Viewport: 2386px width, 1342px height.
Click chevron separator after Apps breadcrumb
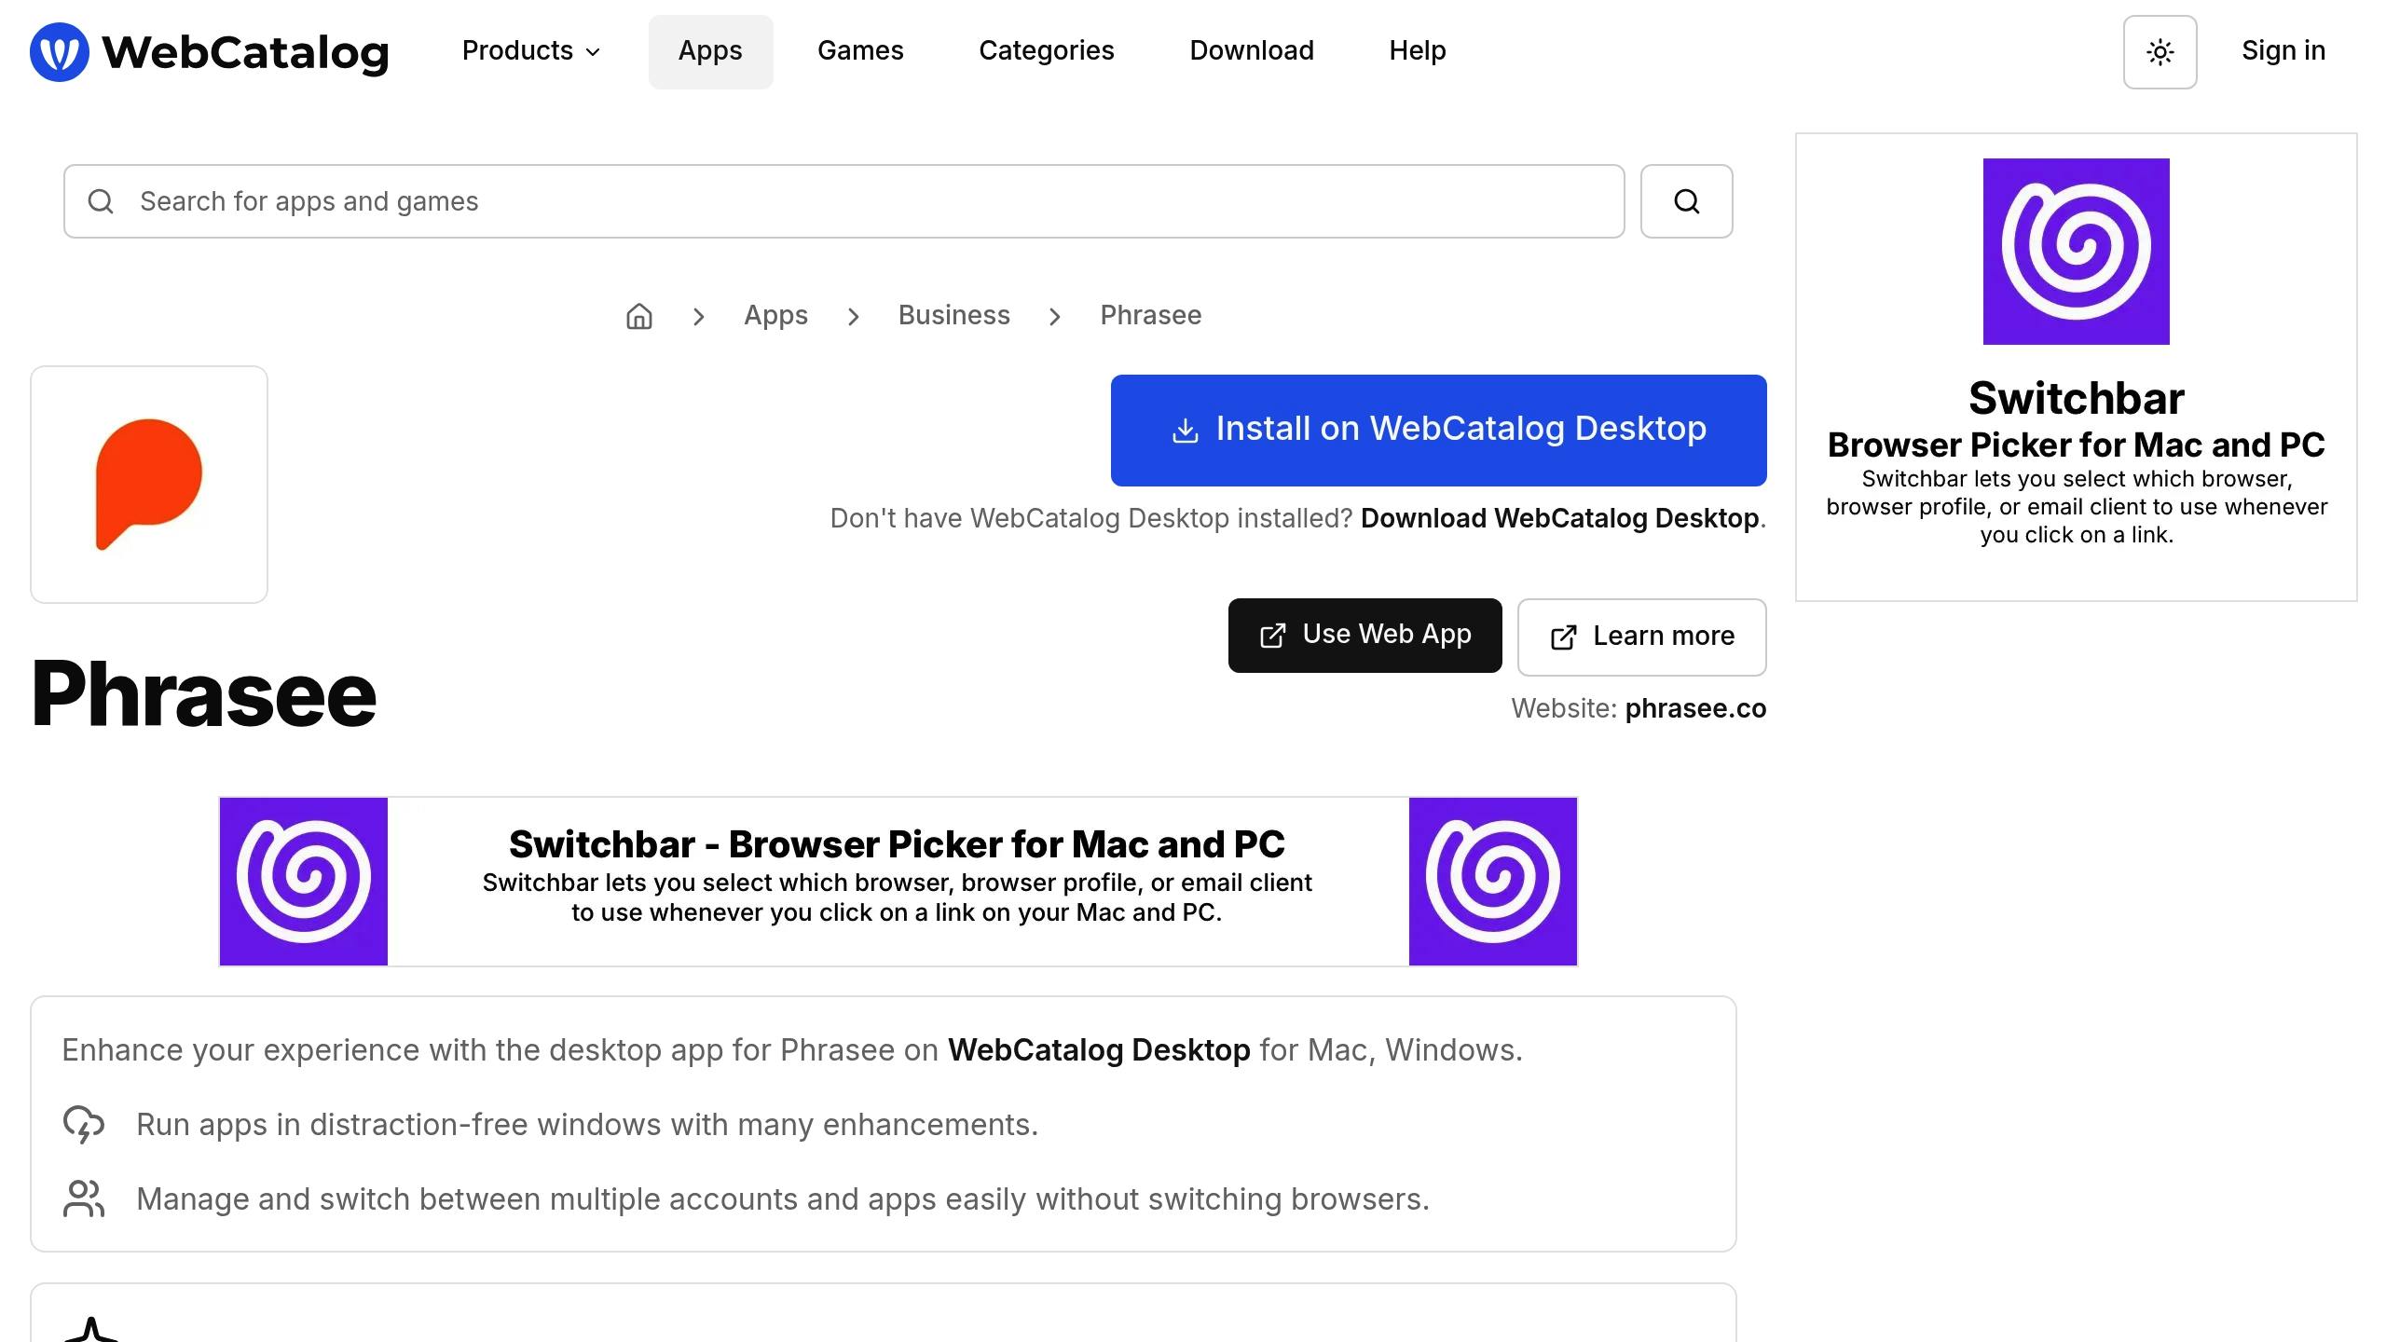(853, 317)
